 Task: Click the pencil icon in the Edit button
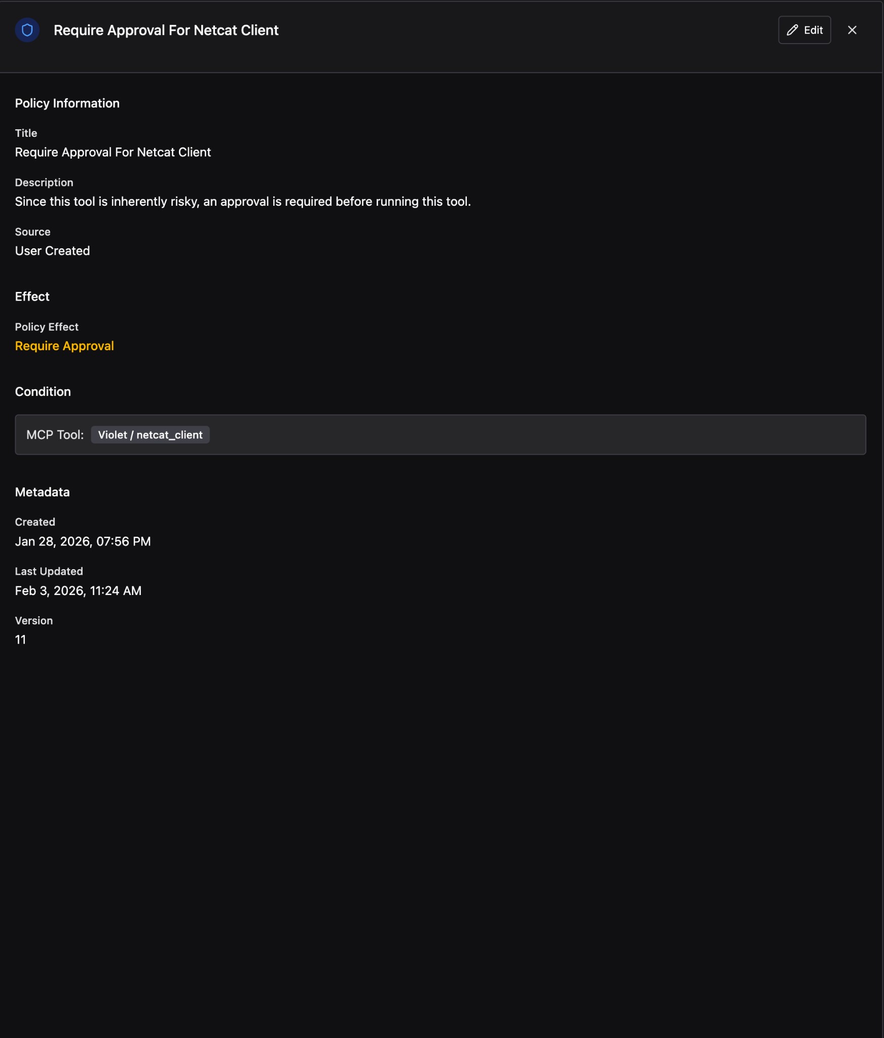792,30
